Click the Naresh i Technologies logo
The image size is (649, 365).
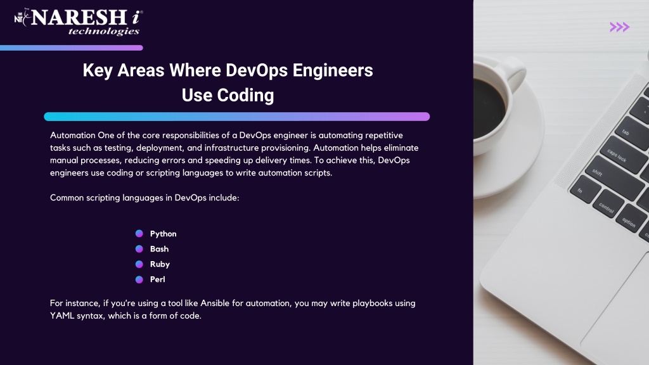coord(79,22)
